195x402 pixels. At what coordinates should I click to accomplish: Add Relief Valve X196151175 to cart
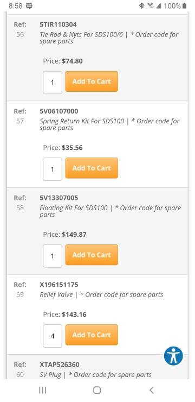click(x=92, y=335)
